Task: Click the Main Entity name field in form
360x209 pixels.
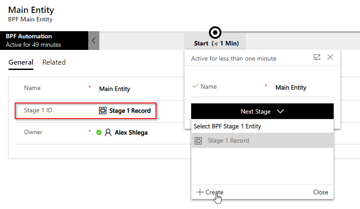Action: click(115, 89)
